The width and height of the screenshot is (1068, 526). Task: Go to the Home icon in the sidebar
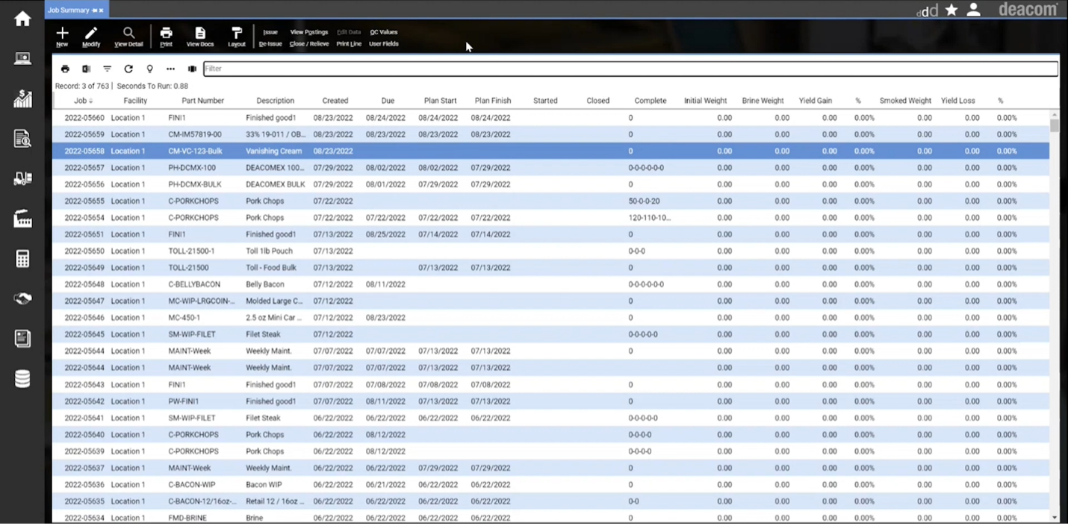[22, 18]
